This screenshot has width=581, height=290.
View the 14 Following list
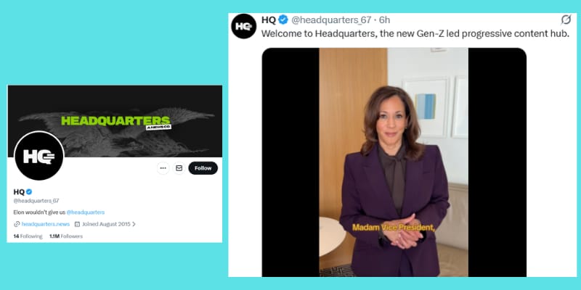[28, 236]
